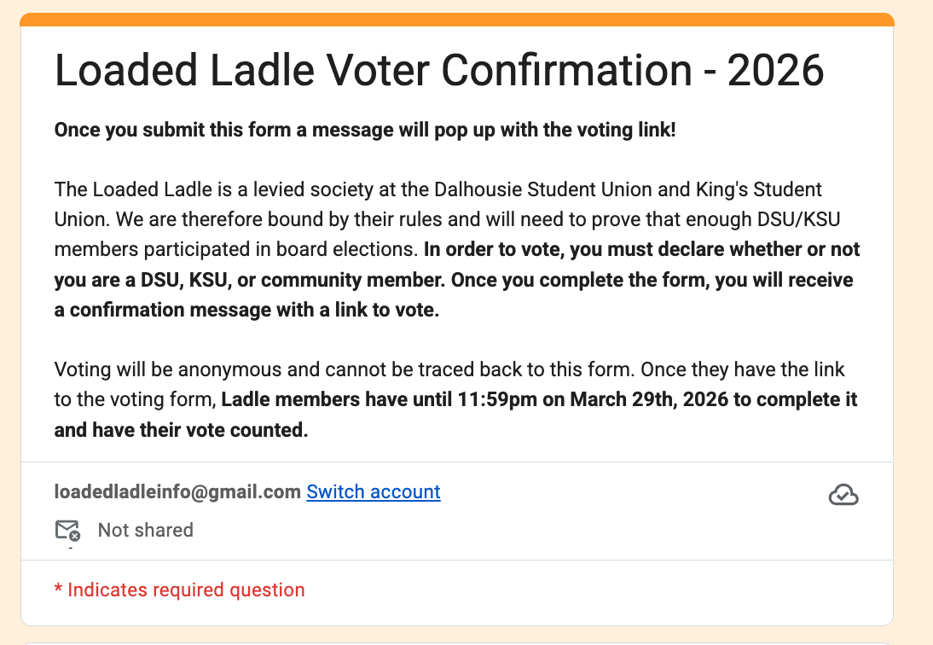
Task: Click the bold 'Once you submit this form' line
Action: (x=365, y=130)
